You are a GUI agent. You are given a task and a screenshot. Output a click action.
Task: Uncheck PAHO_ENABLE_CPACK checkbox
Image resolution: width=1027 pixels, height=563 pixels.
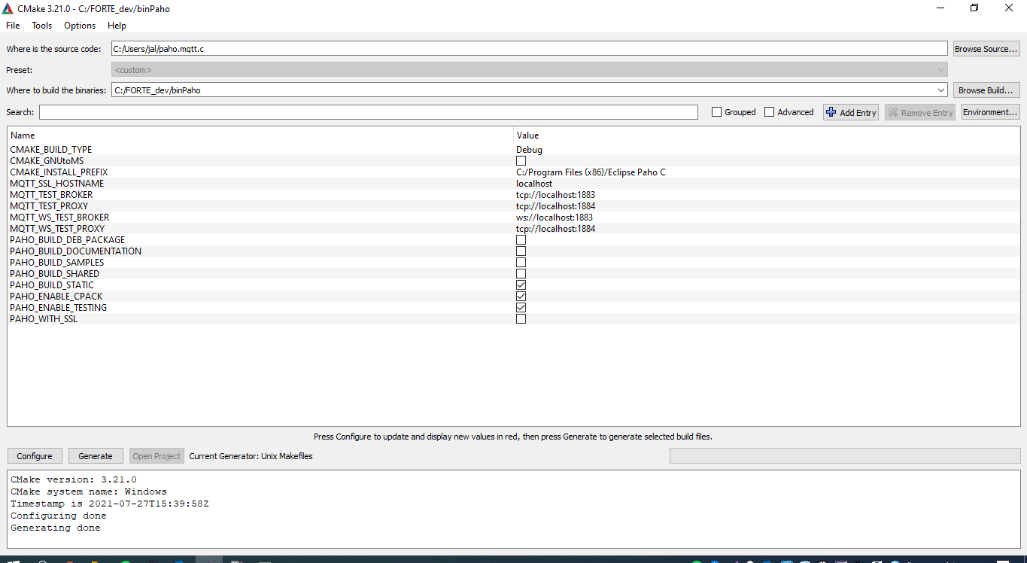521,297
